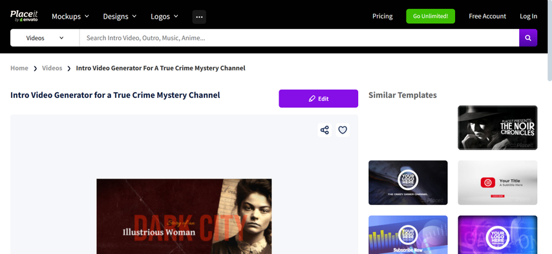Click the page's vertical scrollbar
The height and width of the screenshot is (254, 552).
550,41
